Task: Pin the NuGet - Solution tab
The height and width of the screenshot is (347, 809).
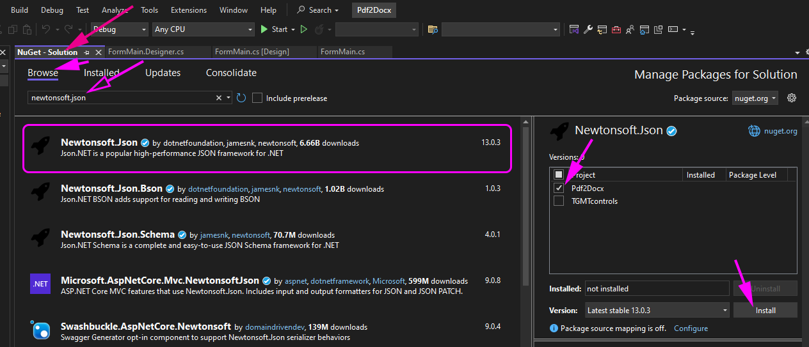Action: pyautogui.click(x=87, y=52)
